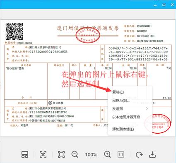The height and width of the screenshot is (163, 176).
Task: Click the invoice item *餐饮服务*餐费
Action: (x=15, y=68)
